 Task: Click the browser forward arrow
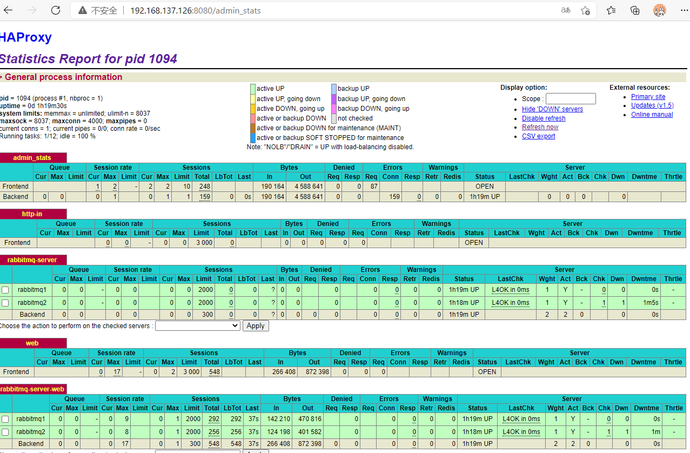(32, 10)
